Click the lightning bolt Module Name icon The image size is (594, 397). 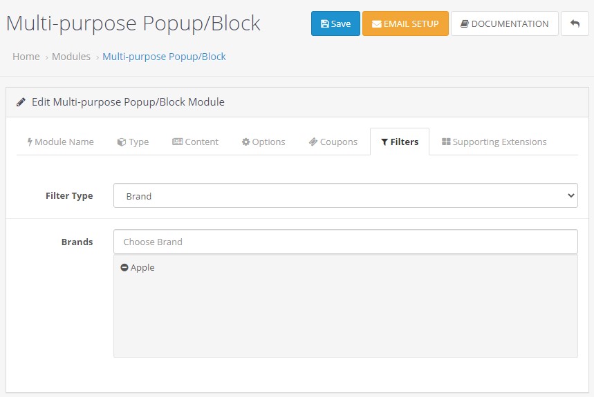[30, 142]
